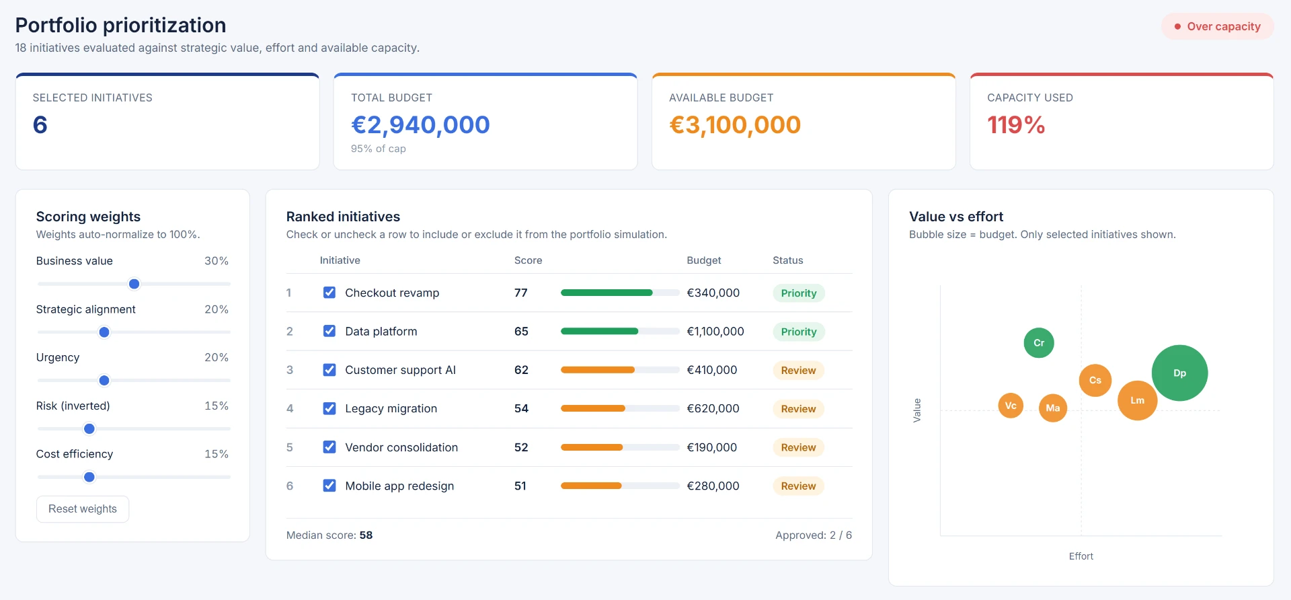Click the Score column header
The width and height of the screenshot is (1291, 600).
(x=528, y=260)
